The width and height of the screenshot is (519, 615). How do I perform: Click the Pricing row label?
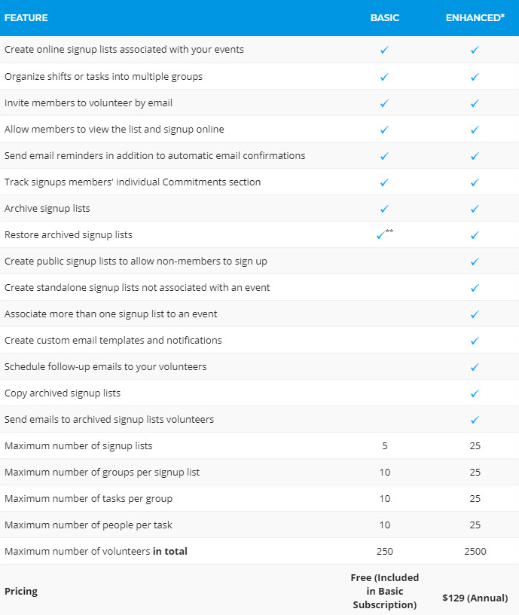(x=21, y=591)
